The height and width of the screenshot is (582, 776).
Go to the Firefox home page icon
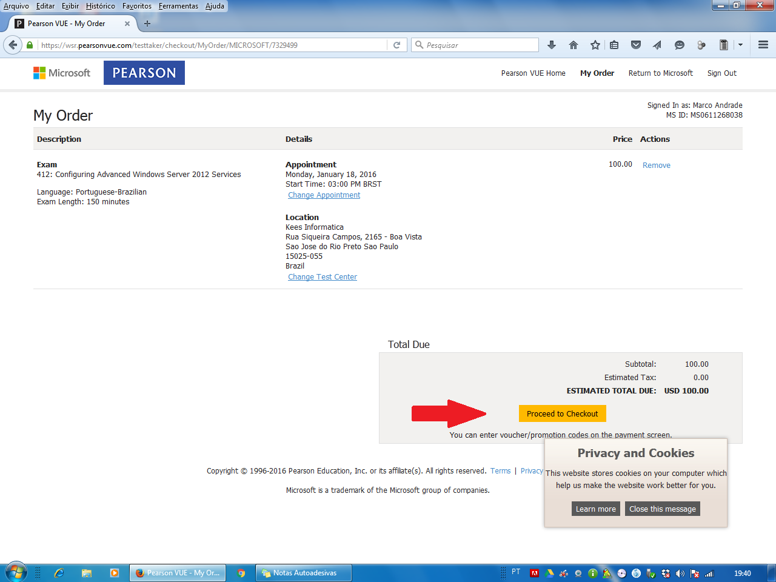tap(574, 45)
